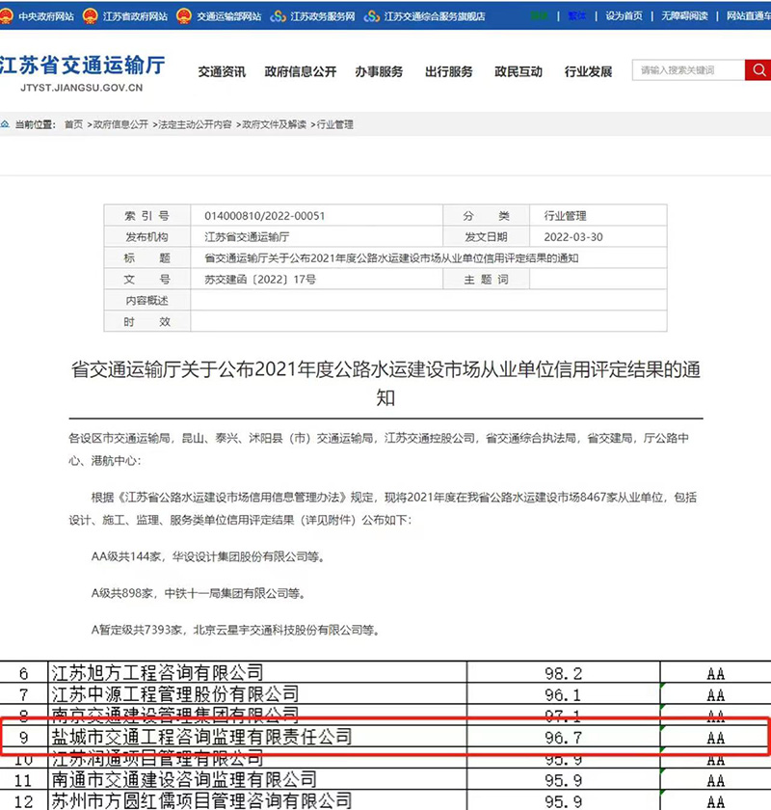Select 办事服务 in the navigation bar

click(379, 72)
